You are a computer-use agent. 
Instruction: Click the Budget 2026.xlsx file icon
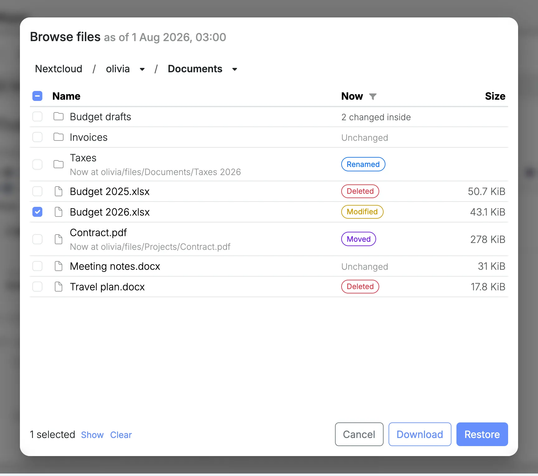(59, 212)
